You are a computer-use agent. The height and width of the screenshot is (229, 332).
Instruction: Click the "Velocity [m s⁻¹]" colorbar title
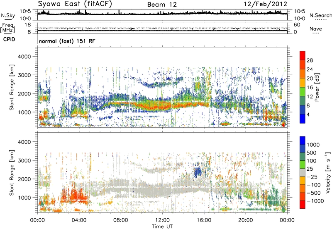pyautogui.click(x=328, y=172)
